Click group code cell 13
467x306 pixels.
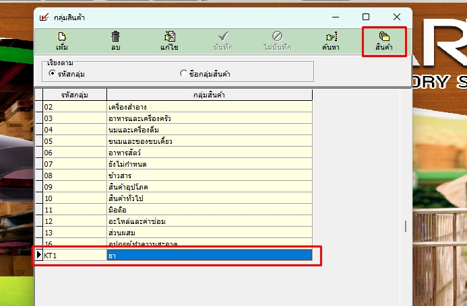[x=75, y=233]
